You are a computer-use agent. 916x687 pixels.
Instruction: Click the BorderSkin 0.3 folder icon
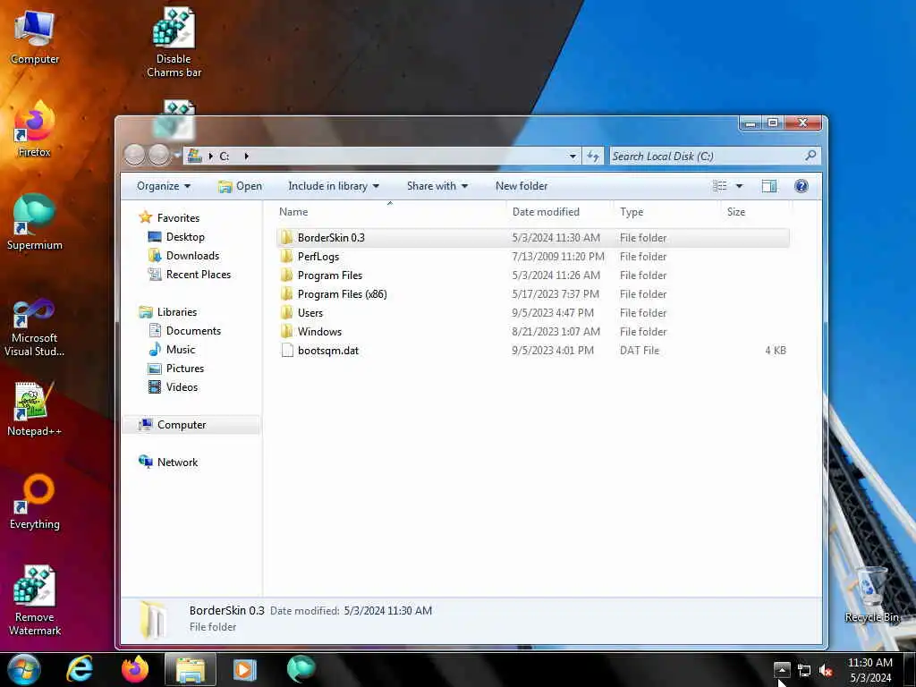pyautogui.click(x=286, y=237)
